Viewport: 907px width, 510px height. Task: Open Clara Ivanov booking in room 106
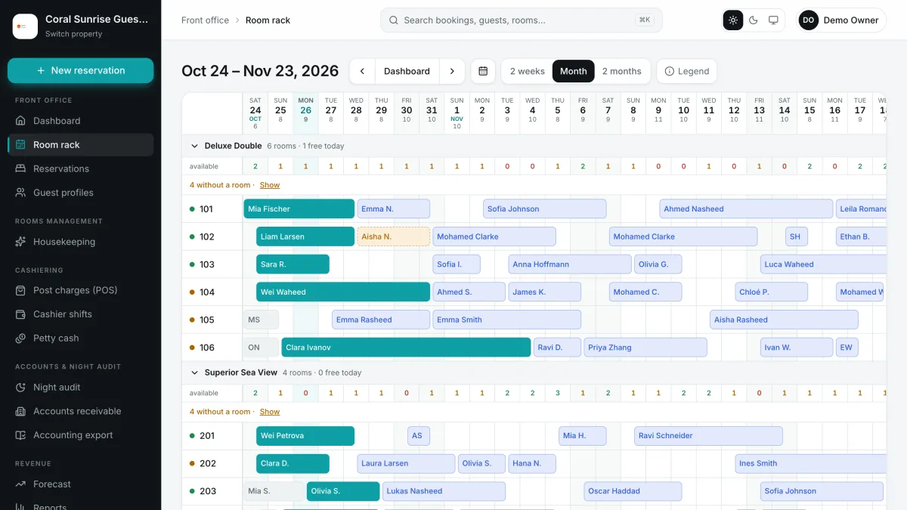pos(406,348)
